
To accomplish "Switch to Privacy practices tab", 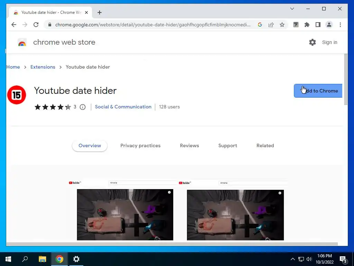I will 140,146.
